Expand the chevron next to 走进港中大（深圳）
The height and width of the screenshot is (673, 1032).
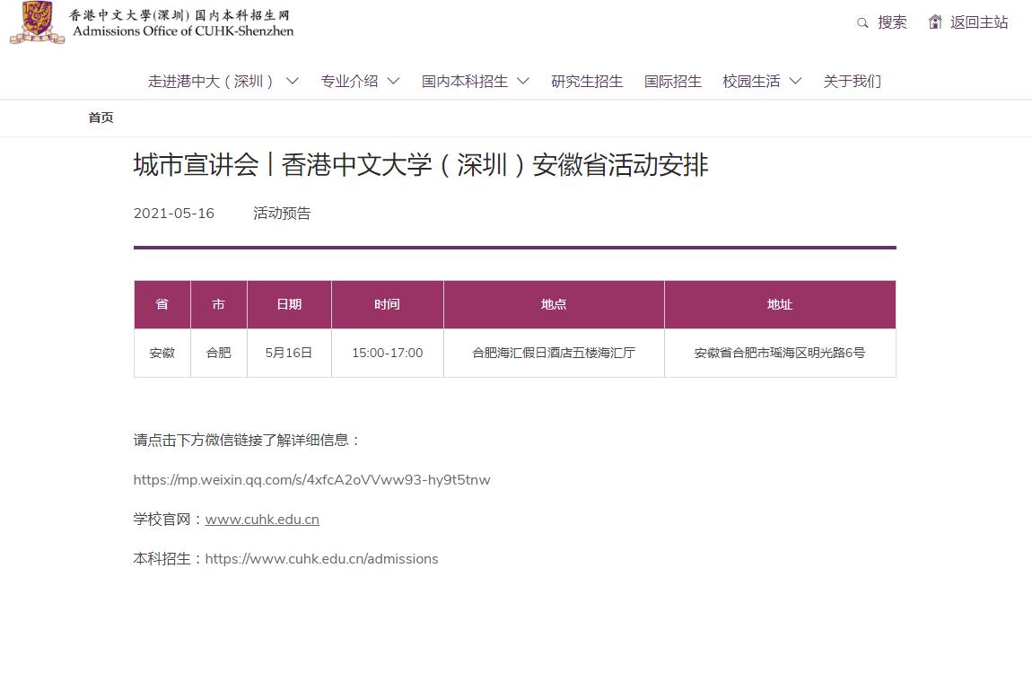click(x=293, y=81)
